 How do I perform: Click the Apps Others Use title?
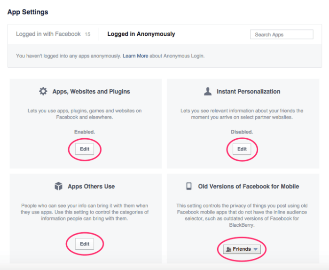click(91, 186)
